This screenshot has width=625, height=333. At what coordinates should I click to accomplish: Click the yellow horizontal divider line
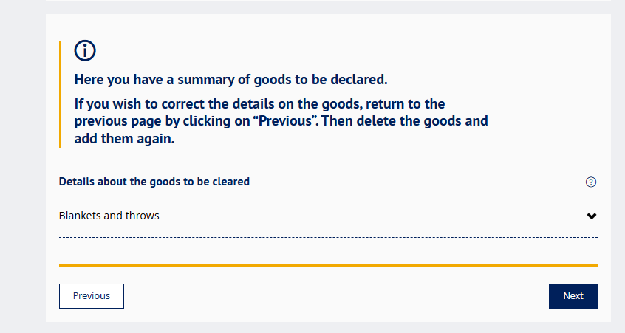328,264
